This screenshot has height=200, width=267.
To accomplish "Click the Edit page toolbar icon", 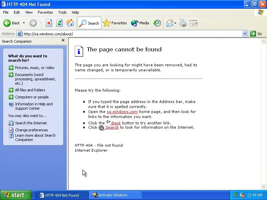I will pyautogui.click(x=194, y=23).
